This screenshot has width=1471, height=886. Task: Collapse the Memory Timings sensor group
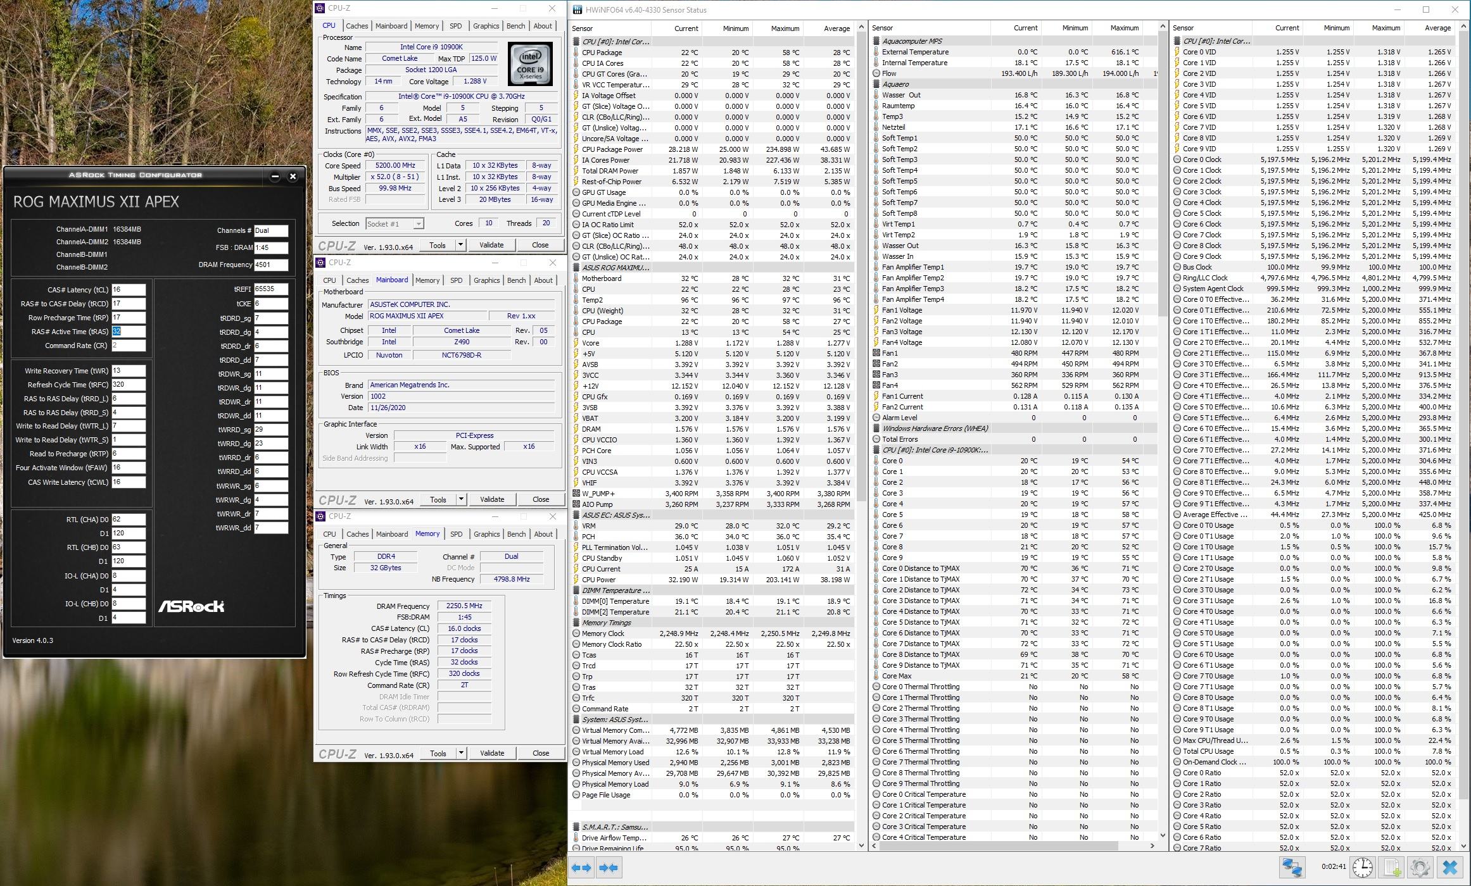(x=576, y=623)
